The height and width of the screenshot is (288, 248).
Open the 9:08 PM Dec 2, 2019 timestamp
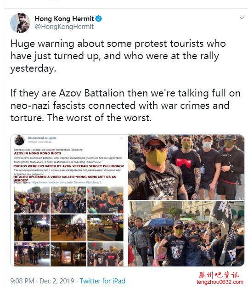pos(42,281)
